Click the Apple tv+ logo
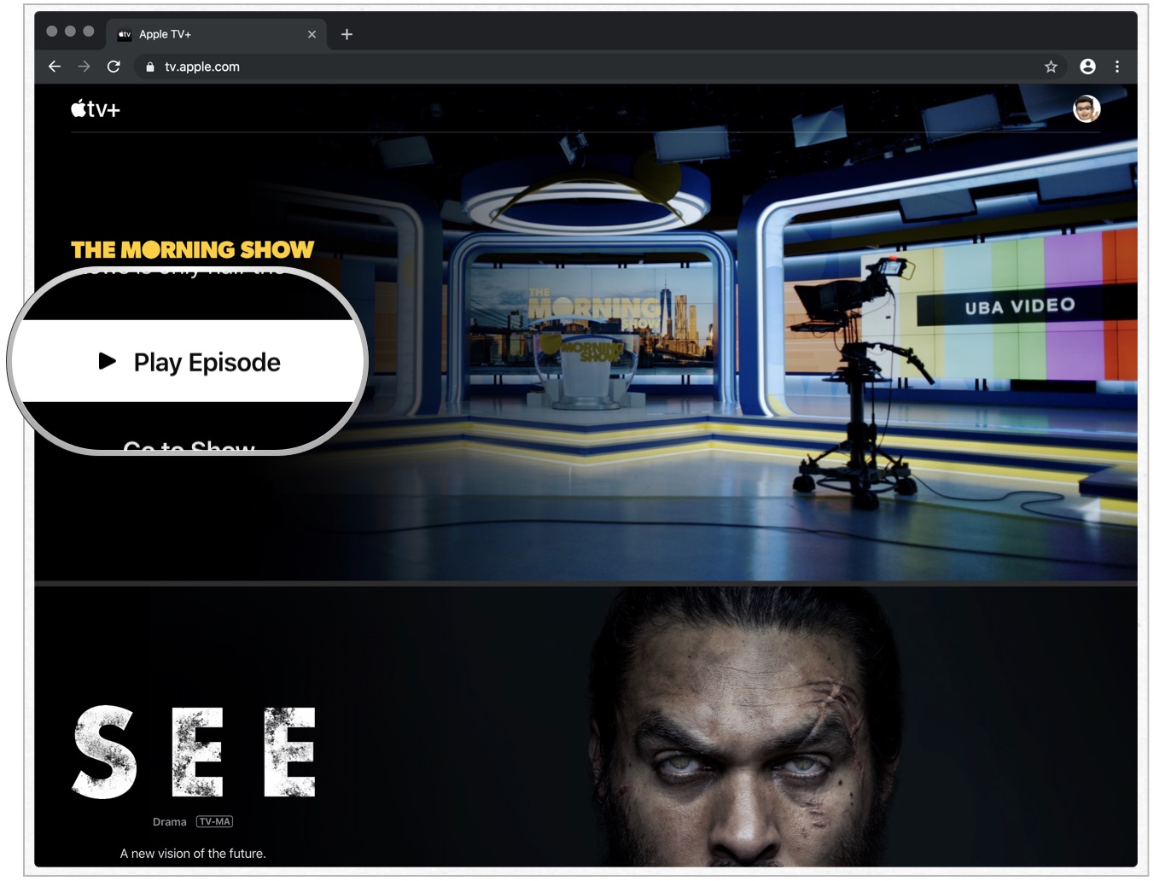 pos(96,108)
